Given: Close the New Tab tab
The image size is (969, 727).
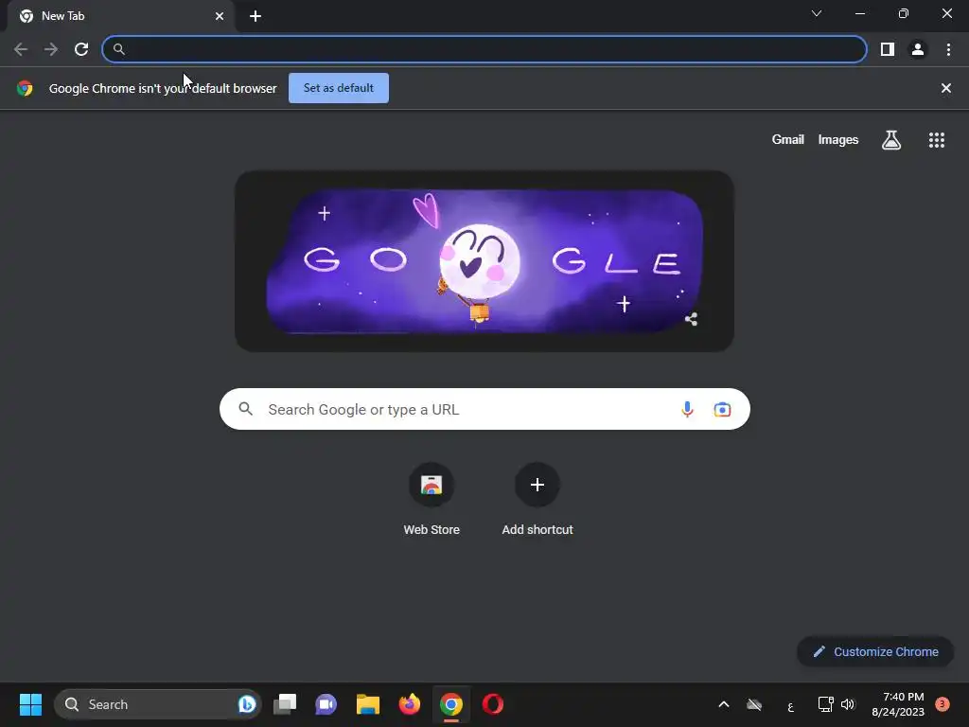Looking at the screenshot, I should (x=220, y=16).
